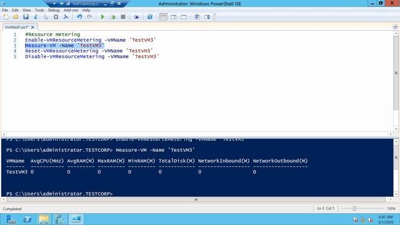Adjust the zoom slider in status bar

click(354, 208)
